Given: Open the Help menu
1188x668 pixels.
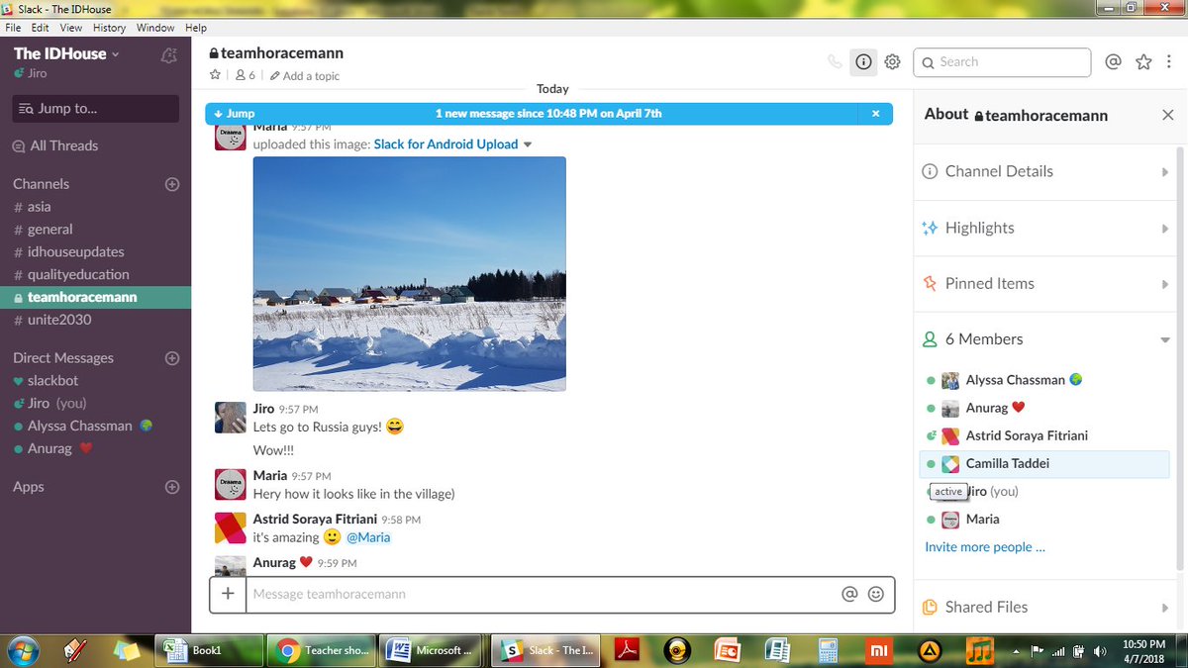Looking at the screenshot, I should pyautogui.click(x=196, y=28).
